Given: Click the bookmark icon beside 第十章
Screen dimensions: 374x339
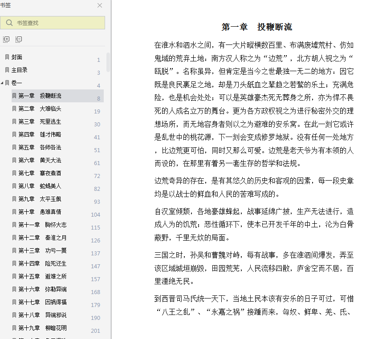Looking at the screenshot, I should click(x=14, y=212).
